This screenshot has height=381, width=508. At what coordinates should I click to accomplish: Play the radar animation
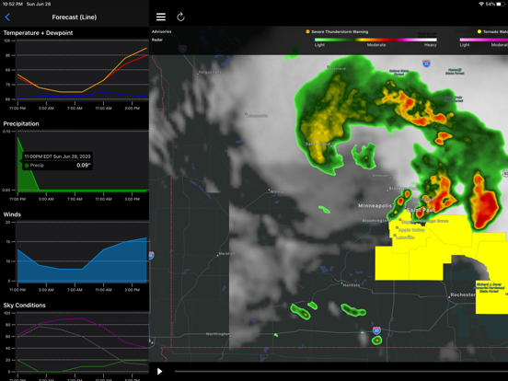pyautogui.click(x=159, y=371)
